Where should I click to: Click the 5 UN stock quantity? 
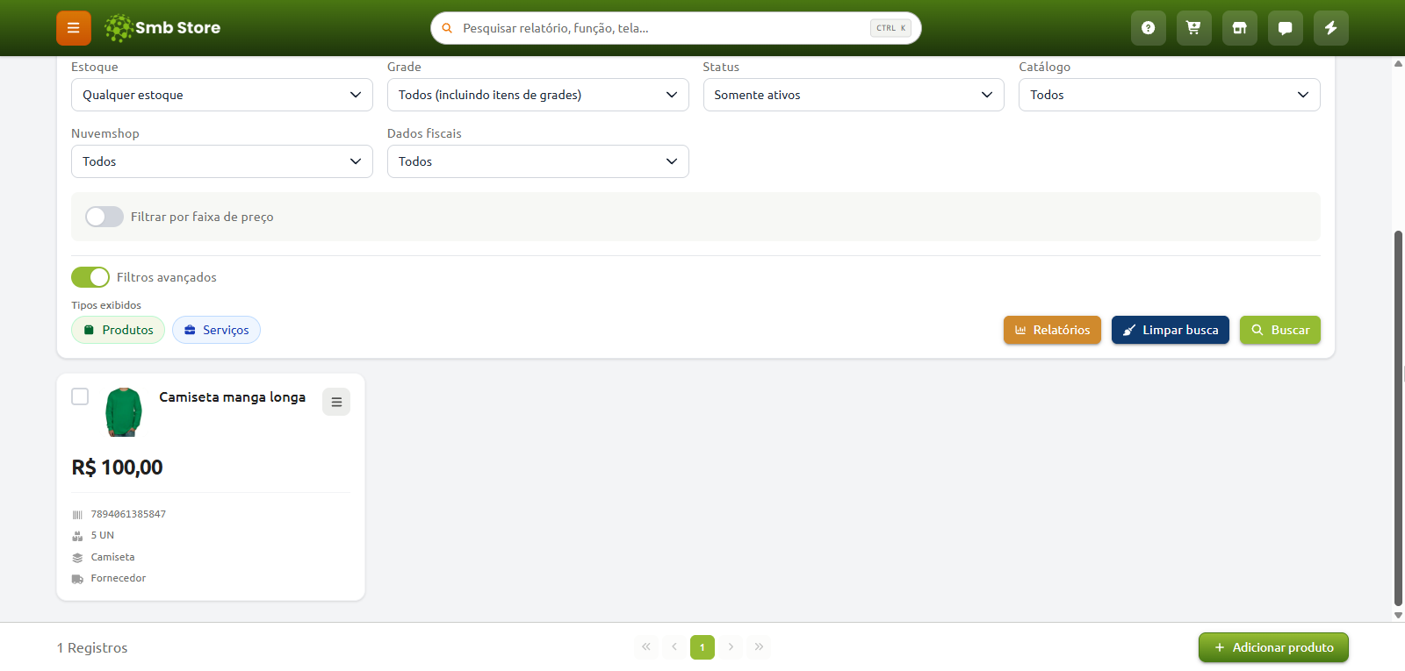click(103, 535)
